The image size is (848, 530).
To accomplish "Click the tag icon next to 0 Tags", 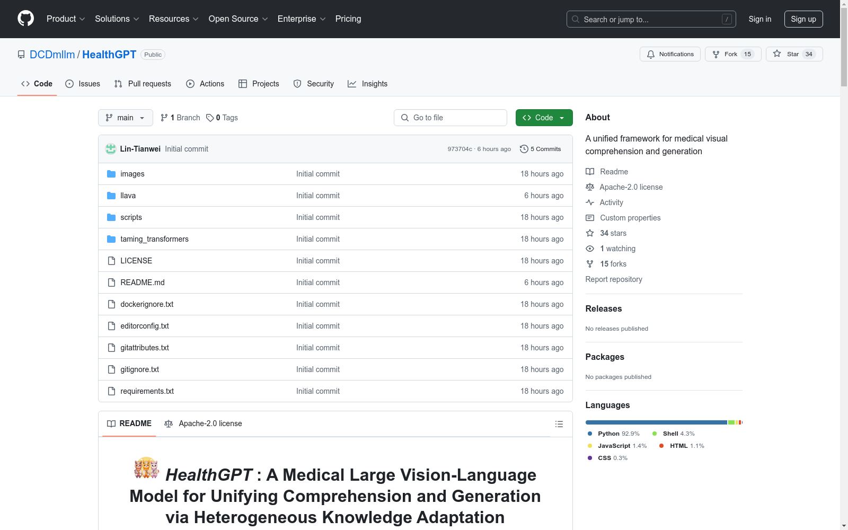I will pos(210,118).
